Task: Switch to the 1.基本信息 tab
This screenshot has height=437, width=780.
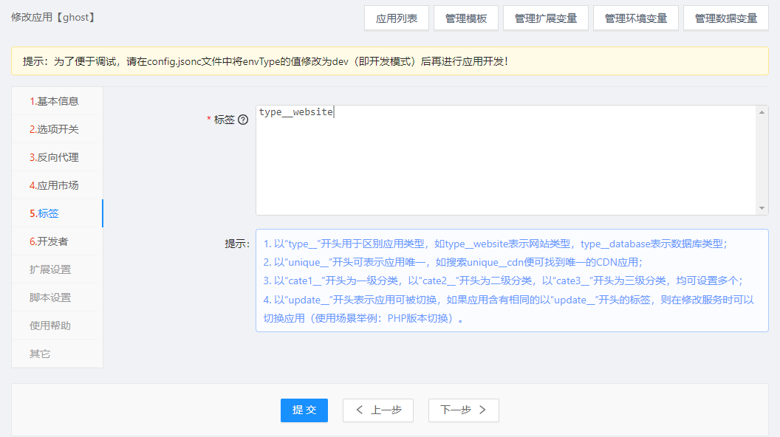Action: (54, 101)
